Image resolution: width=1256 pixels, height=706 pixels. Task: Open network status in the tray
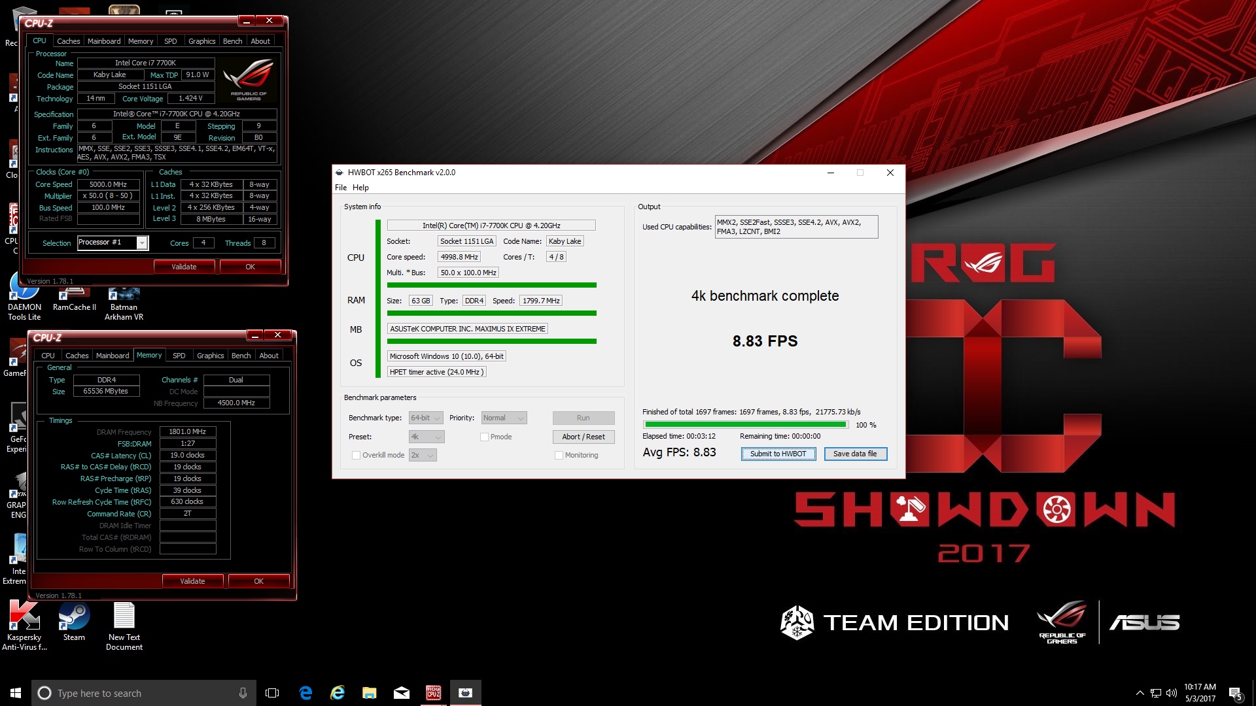pyautogui.click(x=1156, y=693)
